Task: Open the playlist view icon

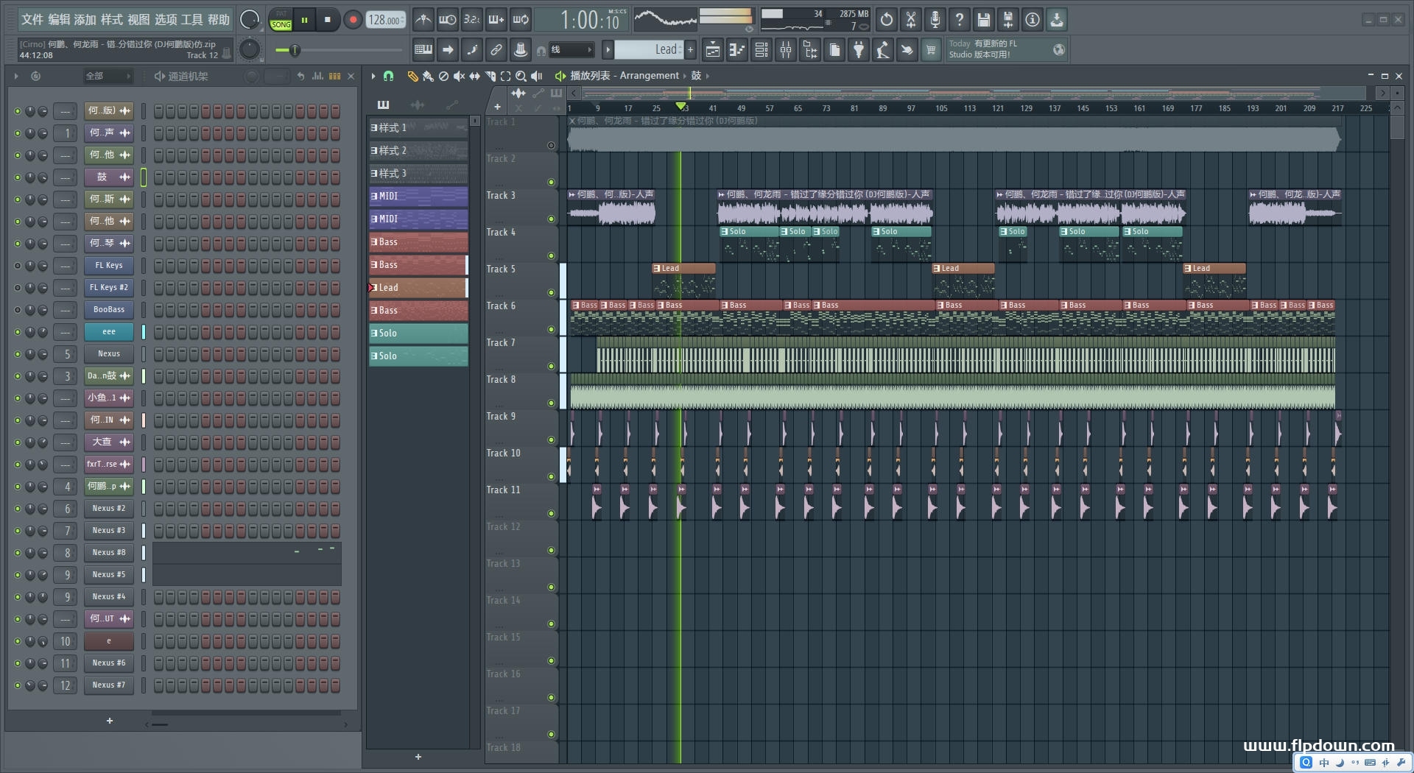Action: click(x=712, y=50)
